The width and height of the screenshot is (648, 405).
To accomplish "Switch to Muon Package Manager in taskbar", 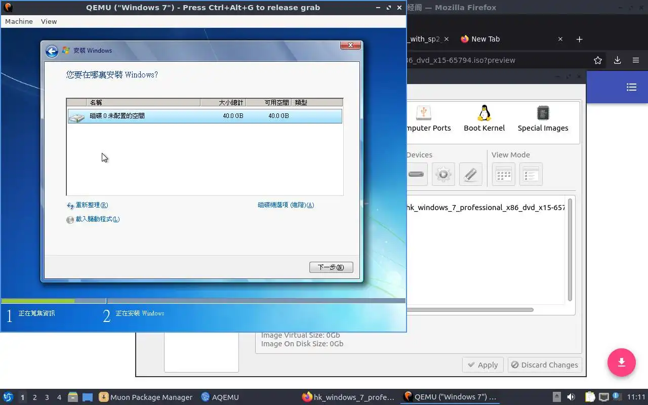I will (x=146, y=397).
